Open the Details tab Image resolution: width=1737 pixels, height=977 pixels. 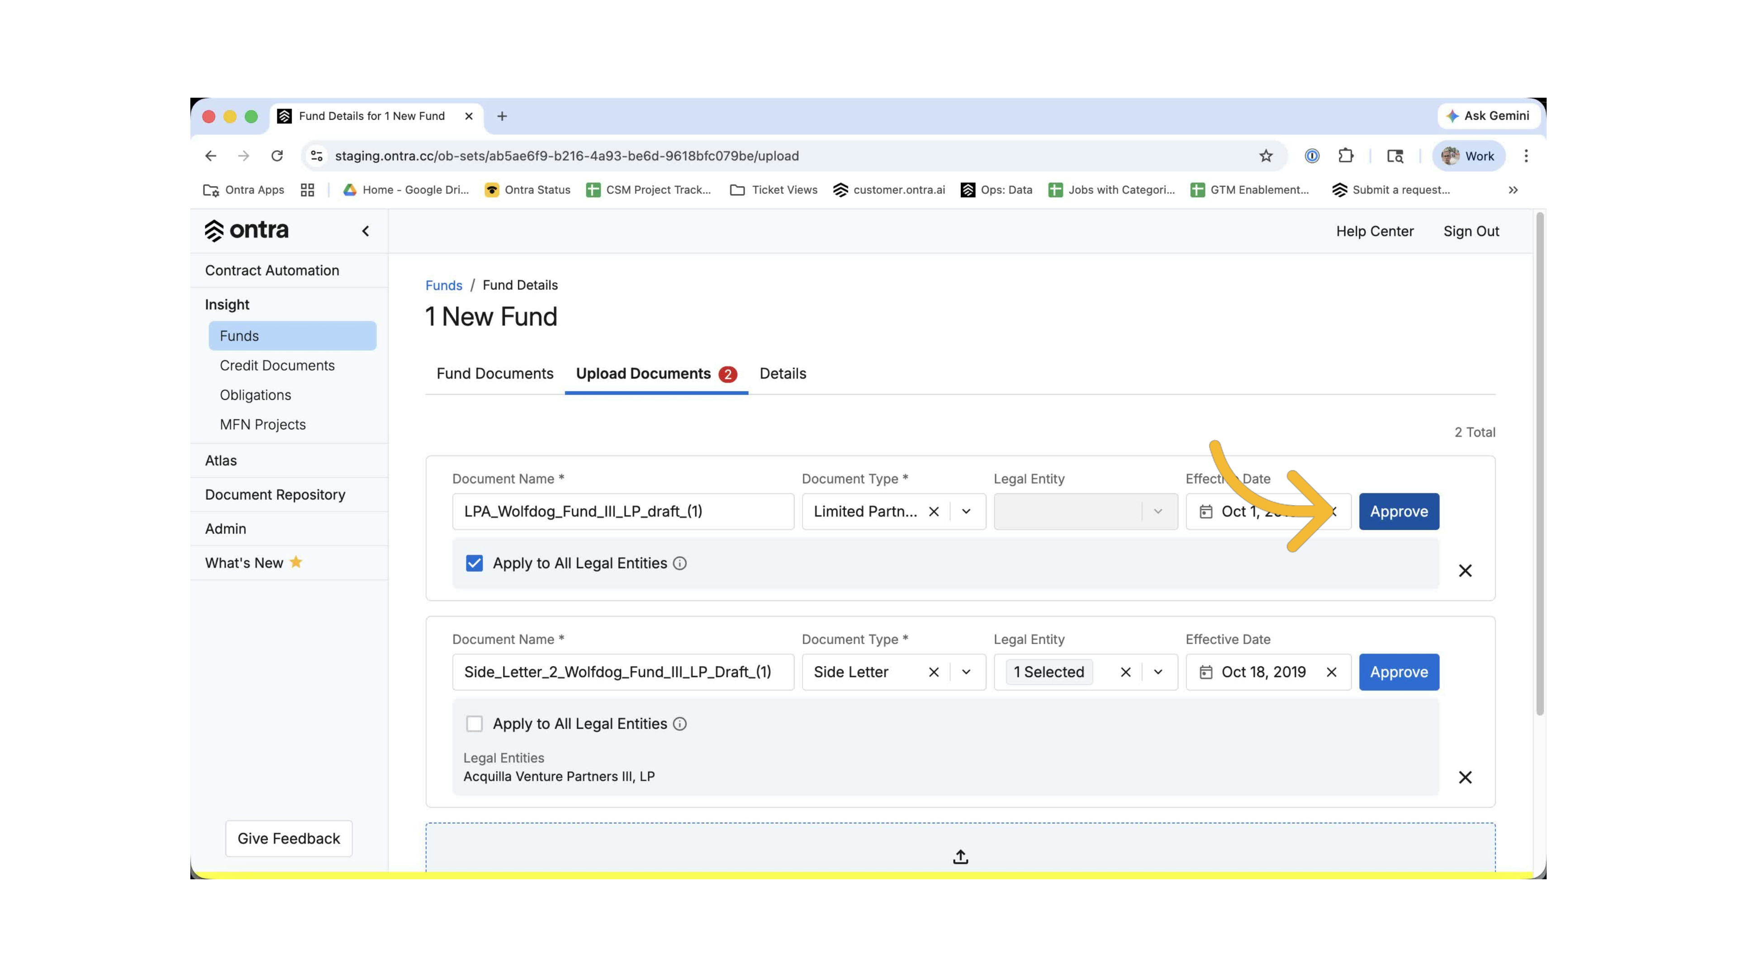click(782, 374)
